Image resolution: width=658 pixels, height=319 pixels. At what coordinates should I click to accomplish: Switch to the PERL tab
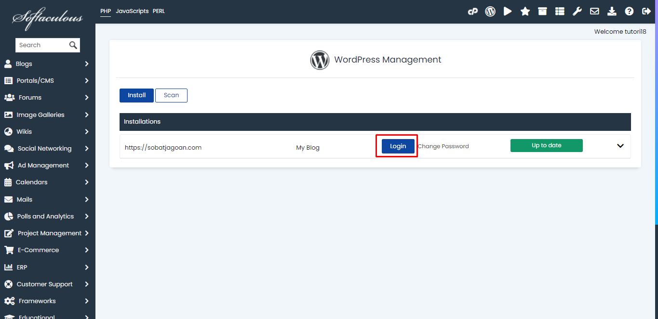coord(159,11)
